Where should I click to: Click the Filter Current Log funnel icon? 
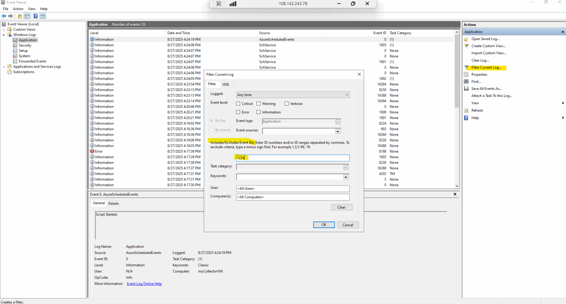point(466,68)
